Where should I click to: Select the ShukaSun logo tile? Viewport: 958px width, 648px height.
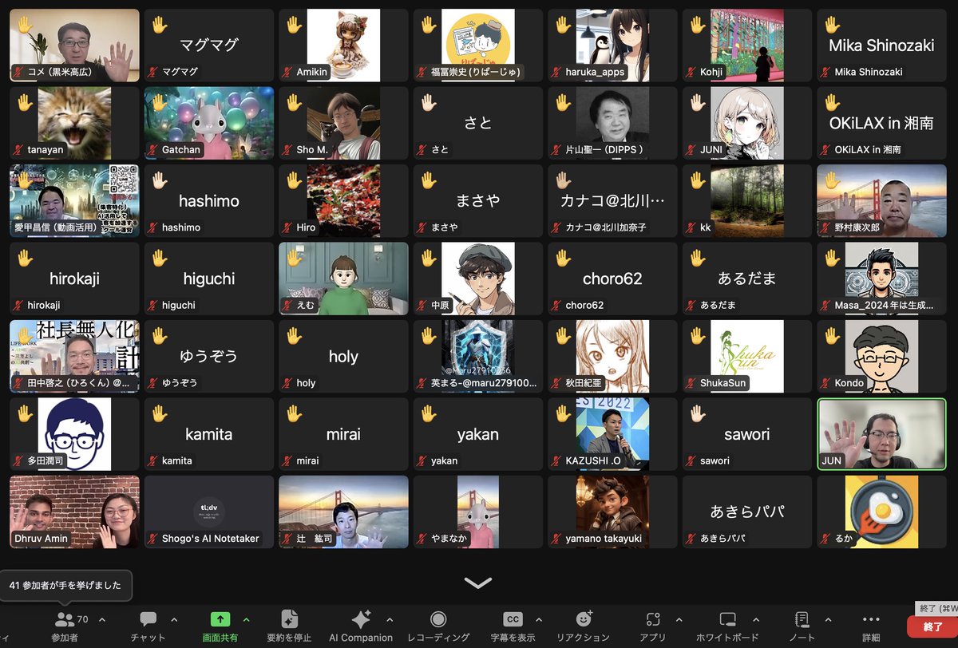point(747,357)
